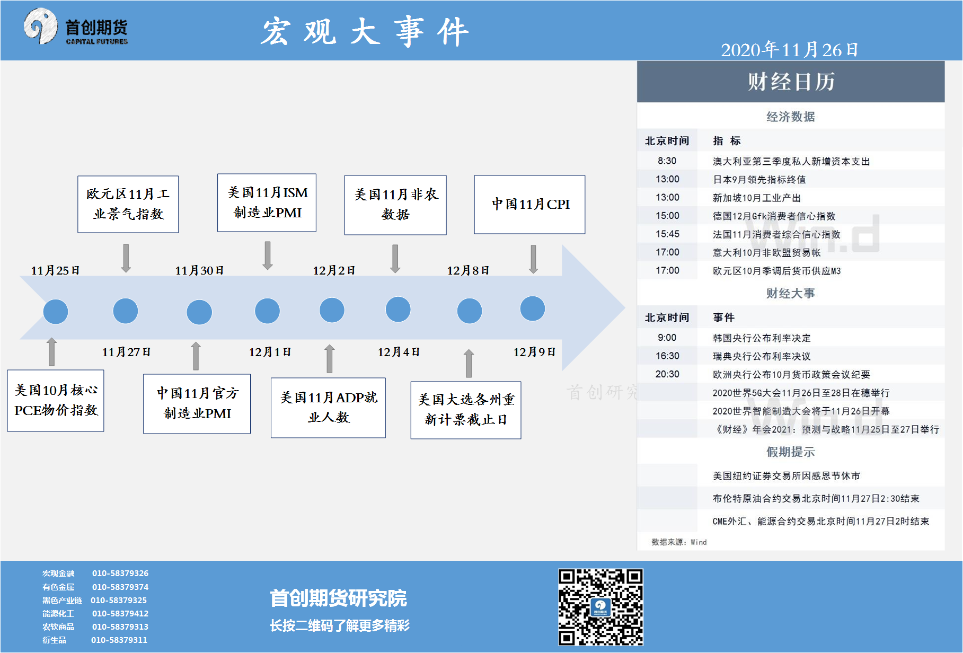Click the date 2020年11月26日 in the header
The width and height of the screenshot is (963, 653).
tap(789, 50)
